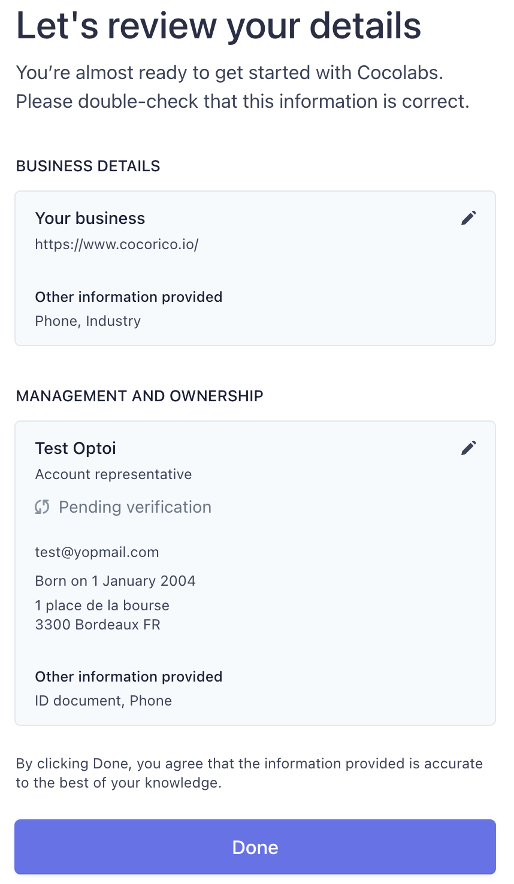Click the Born on 1 January 2004 line

[x=115, y=581]
